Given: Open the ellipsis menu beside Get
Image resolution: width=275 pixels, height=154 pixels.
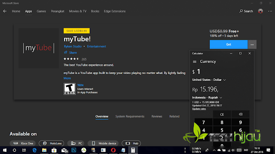Looking at the screenshot, I should click(x=252, y=44).
